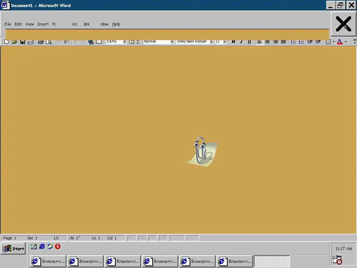
Task: Apply the Outside Border button
Action: point(328,42)
